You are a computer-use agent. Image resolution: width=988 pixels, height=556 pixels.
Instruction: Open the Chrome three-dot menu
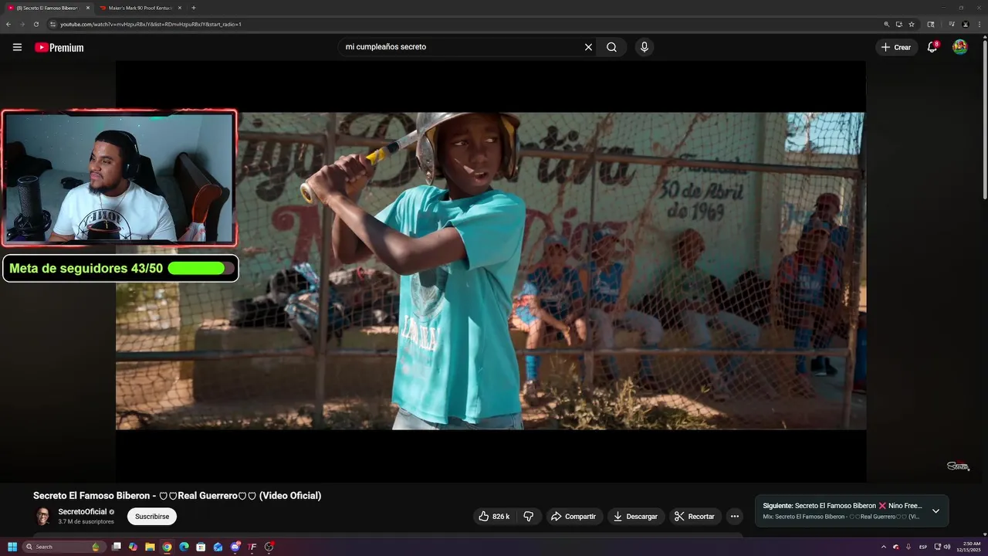coord(980,24)
